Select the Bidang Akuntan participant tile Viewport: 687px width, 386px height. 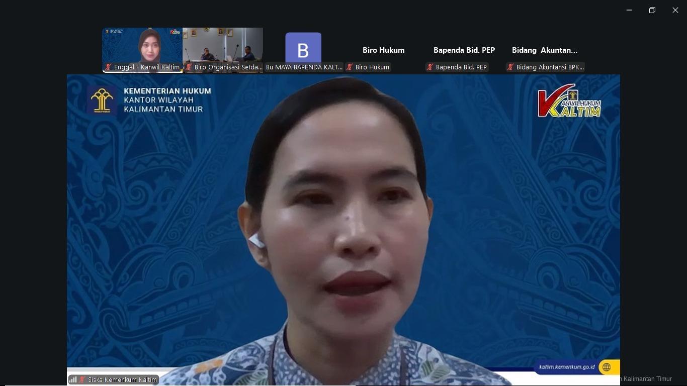[x=545, y=50]
